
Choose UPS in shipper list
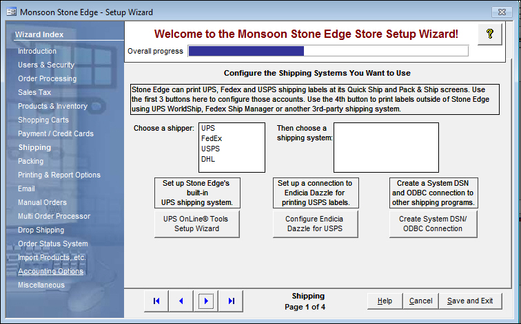pos(232,128)
